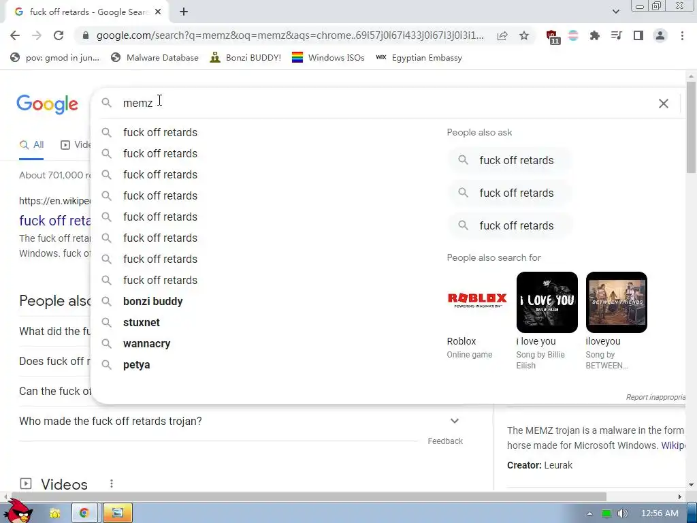Switch to the All results tab
697x523 pixels.
click(31, 145)
